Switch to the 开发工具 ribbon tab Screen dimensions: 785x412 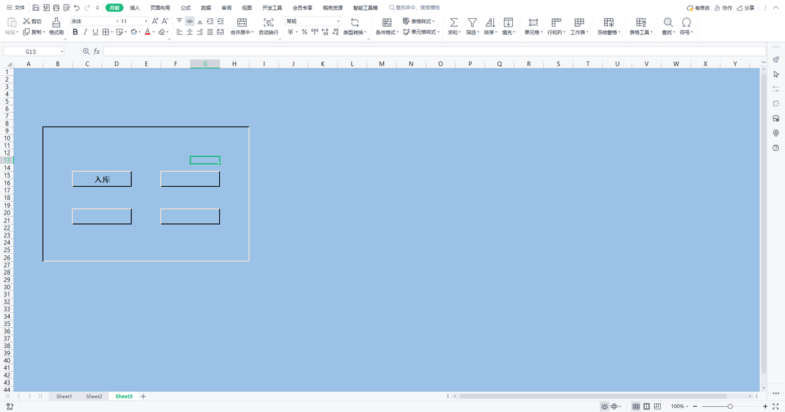272,8
